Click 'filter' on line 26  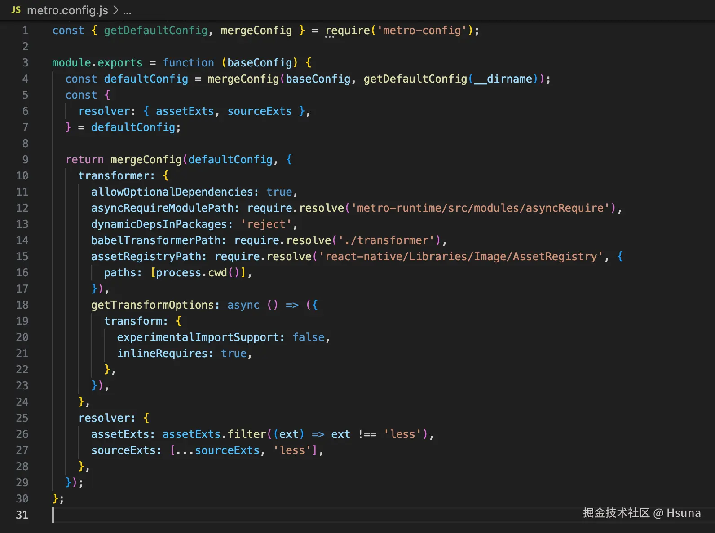pyautogui.click(x=247, y=434)
